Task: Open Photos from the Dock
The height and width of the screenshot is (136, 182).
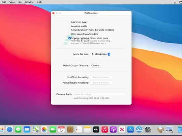Action: 44,130
